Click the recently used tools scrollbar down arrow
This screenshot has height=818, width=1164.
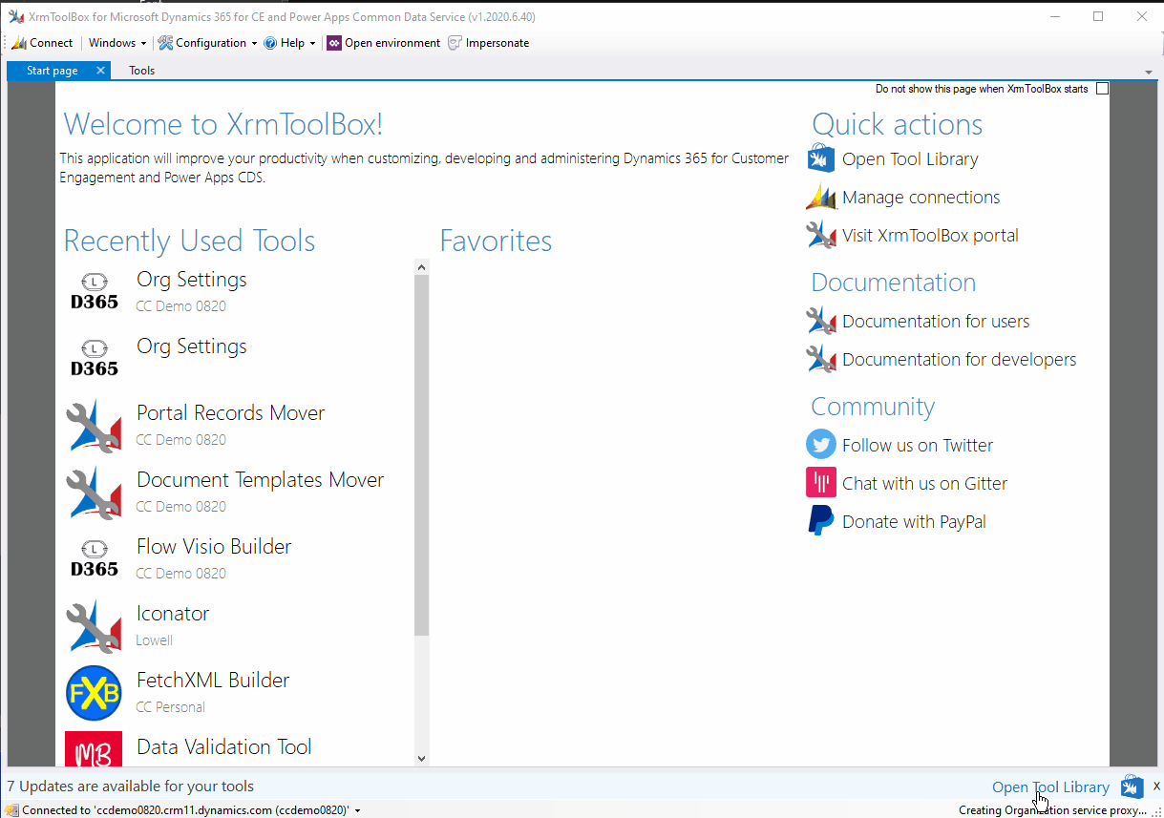[422, 759]
